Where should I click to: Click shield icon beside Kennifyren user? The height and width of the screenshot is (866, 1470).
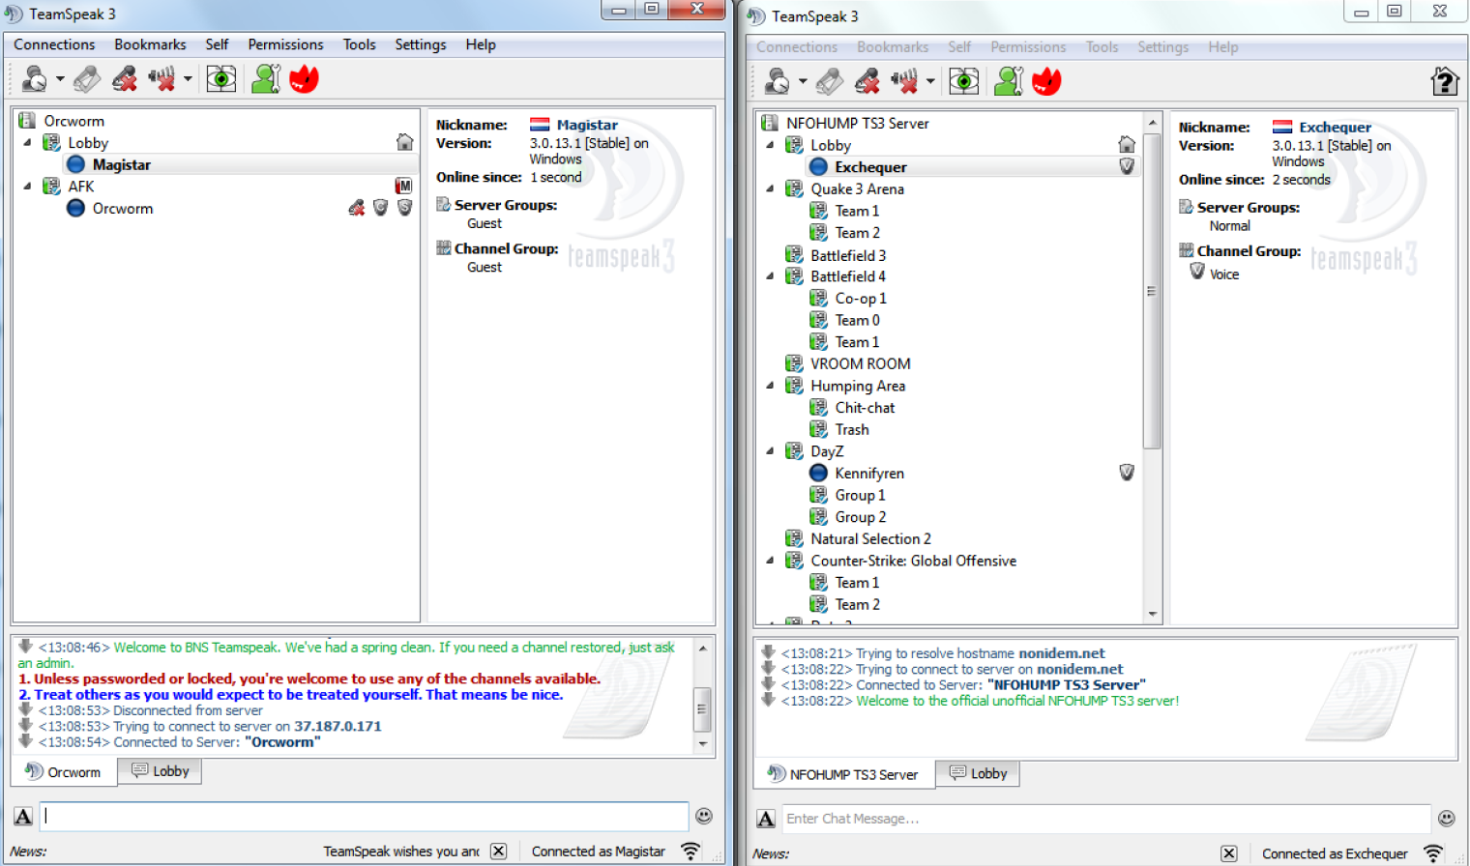click(1127, 473)
